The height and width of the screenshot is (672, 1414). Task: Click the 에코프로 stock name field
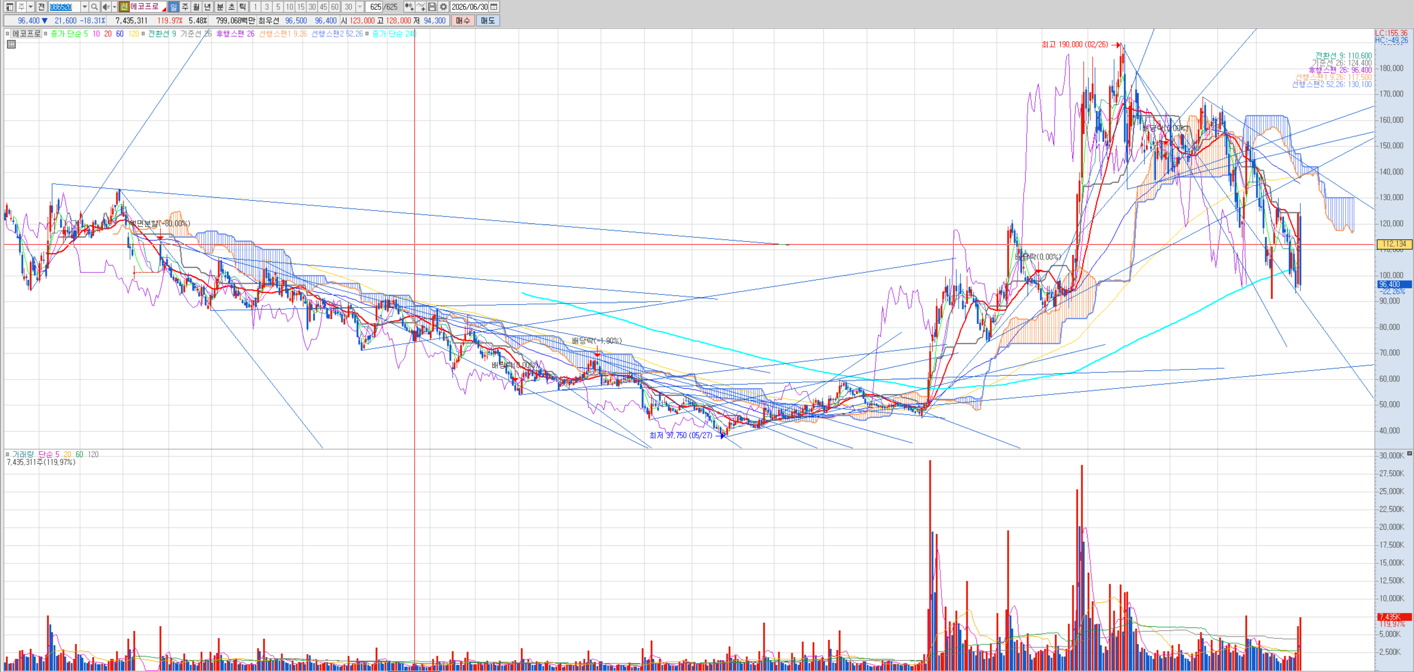pos(148,7)
